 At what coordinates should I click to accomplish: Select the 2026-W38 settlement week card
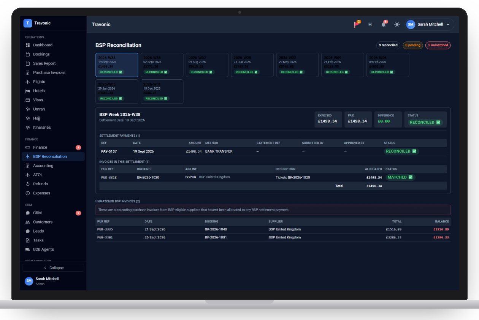117,65
